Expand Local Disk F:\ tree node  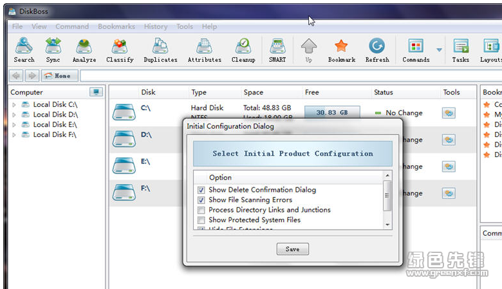click(x=14, y=135)
